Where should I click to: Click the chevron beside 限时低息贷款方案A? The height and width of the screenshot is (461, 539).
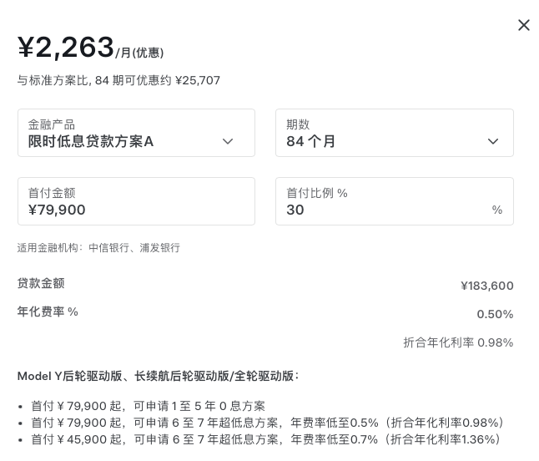point(227,142)
